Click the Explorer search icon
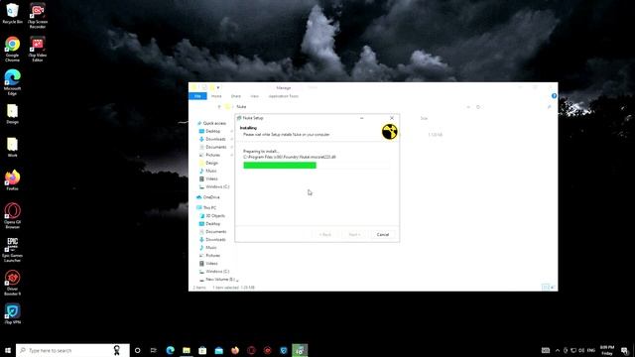This screenshot has height=357, width=635. tap(549, 107)
